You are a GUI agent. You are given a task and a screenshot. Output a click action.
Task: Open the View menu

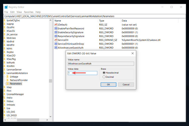[x=19, y=12]
